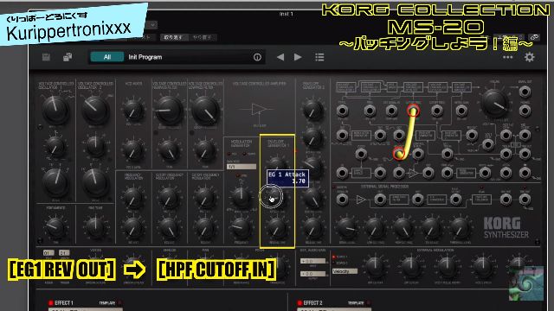
Task: Click the SIGNAL OUT jack on patch panel
Action: 525,92
